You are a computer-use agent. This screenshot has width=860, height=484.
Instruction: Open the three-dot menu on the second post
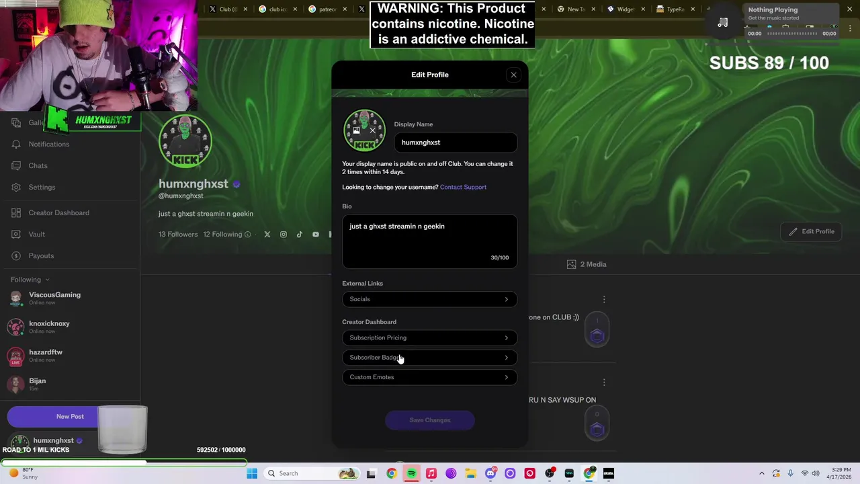[604, 382]
